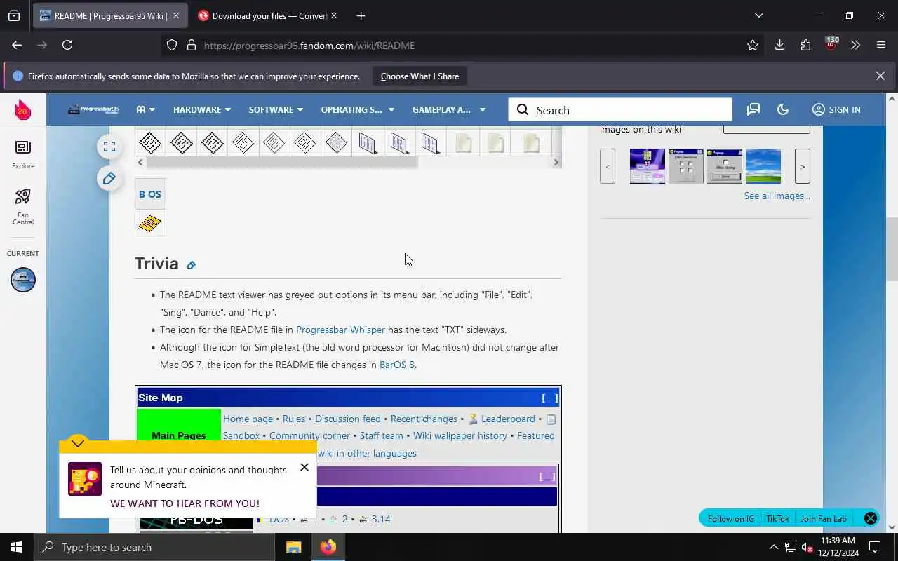Click Choose What I Share button

point(420,76)
